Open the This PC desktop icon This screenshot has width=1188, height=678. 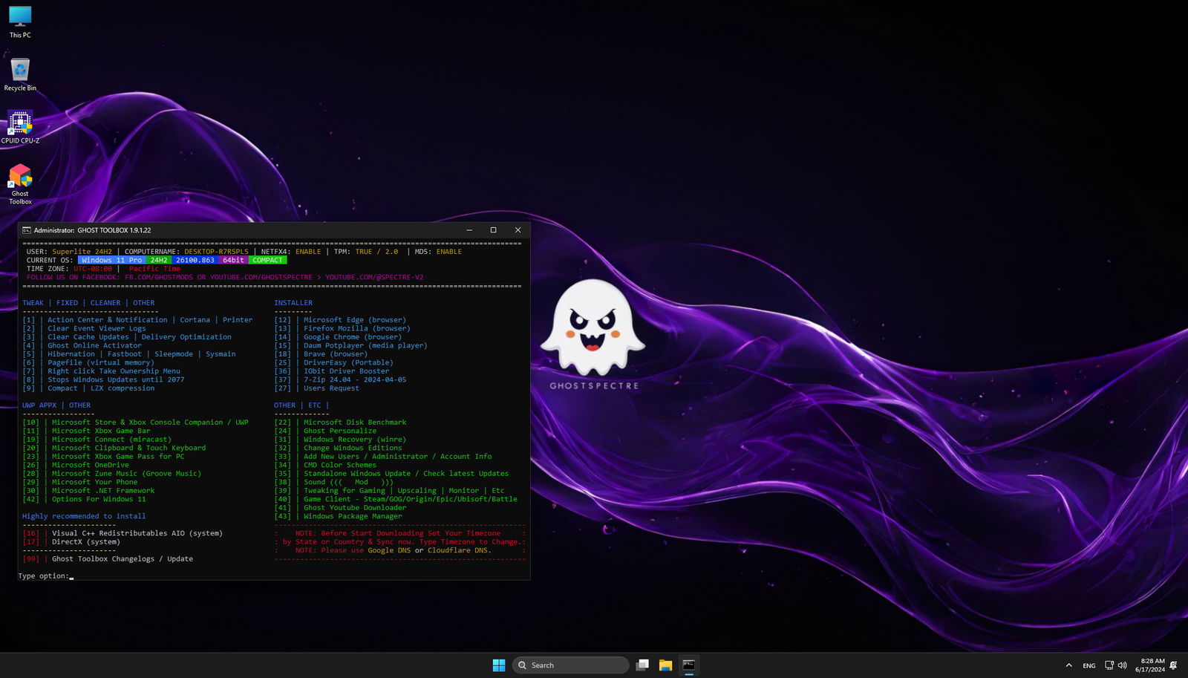[20, 22]
